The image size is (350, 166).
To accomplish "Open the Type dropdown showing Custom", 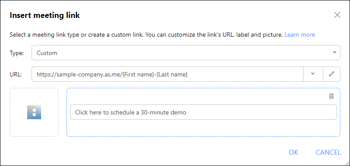I will 185,52.
